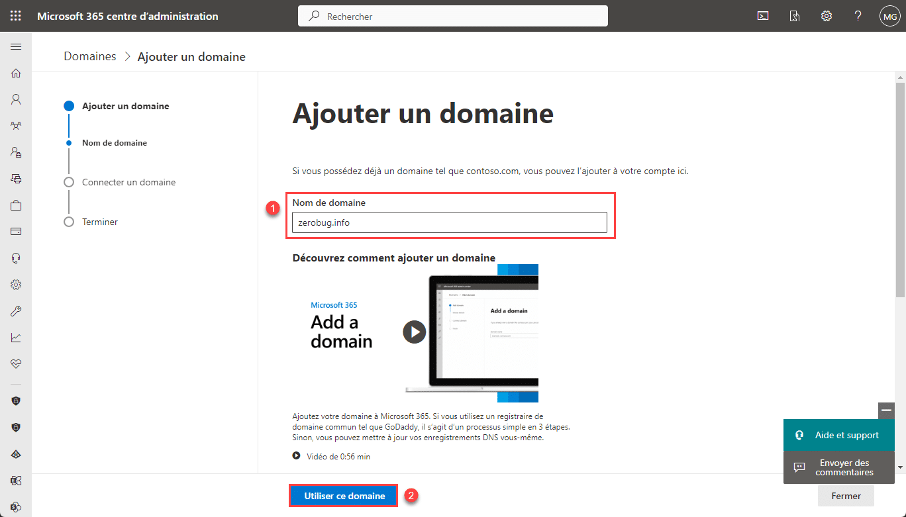This screenshot has width=906, height=517.
Task: Open Roles icon with person and lock
Action: [x=16, y=152]
